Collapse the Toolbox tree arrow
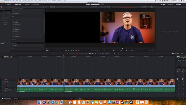Viewport: 186px width, 105px height. [1, 9]
